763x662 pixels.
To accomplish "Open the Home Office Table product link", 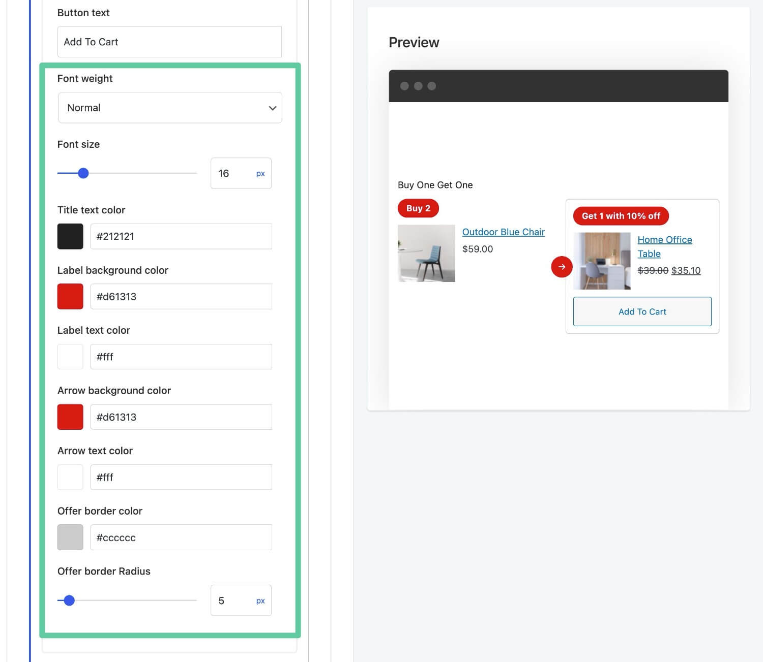I will 665,246.
